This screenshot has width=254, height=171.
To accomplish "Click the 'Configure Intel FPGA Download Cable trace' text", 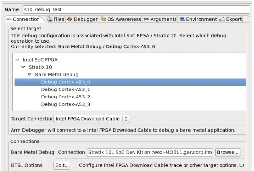I will (162, 165).
